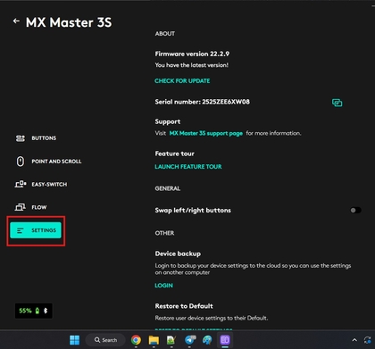
Task: Launch the feature tour
Action: 188,167
